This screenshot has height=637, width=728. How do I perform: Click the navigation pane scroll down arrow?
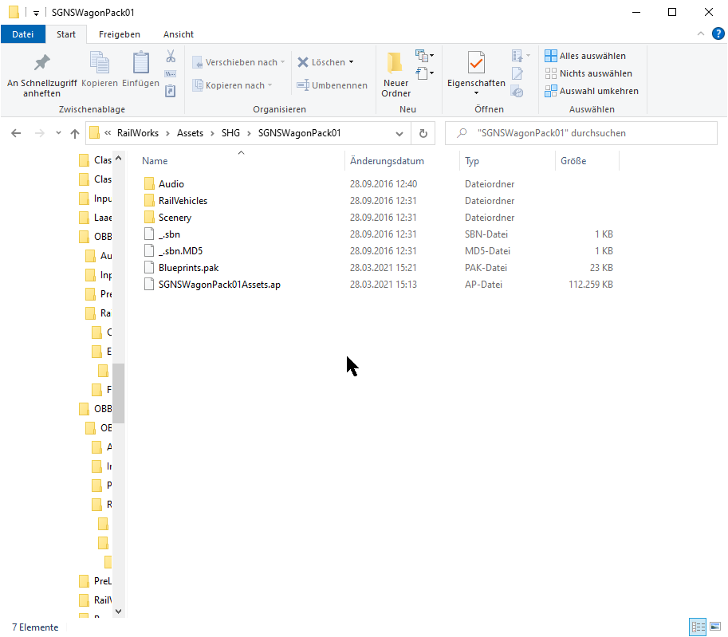click(x=119, y=611)
